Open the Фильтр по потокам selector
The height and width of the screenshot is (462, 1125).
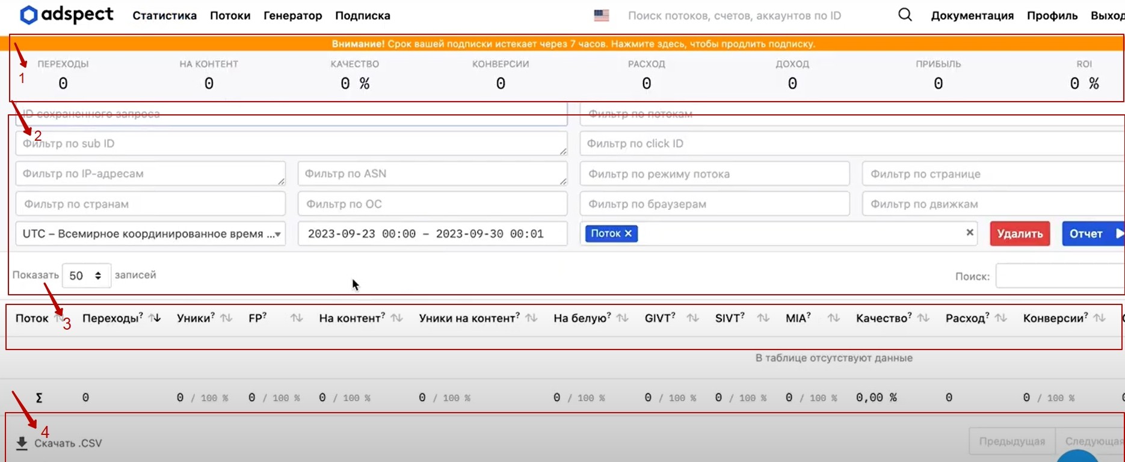point(852,114)
